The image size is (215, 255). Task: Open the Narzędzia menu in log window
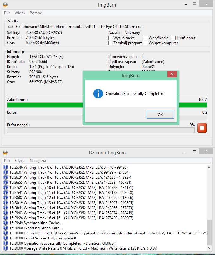click(x=38, y=161)
